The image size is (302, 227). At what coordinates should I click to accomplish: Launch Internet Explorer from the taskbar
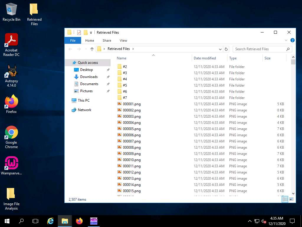tap(50, 221)
